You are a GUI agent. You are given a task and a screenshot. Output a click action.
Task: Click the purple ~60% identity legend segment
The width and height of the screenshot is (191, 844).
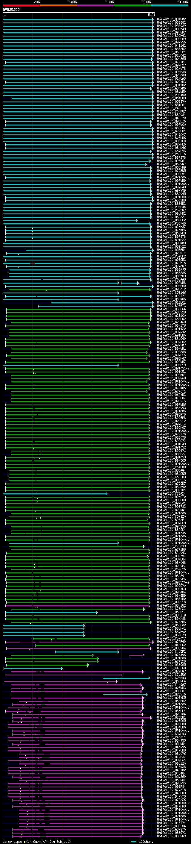pyautogui.click(x=96, y=5)
